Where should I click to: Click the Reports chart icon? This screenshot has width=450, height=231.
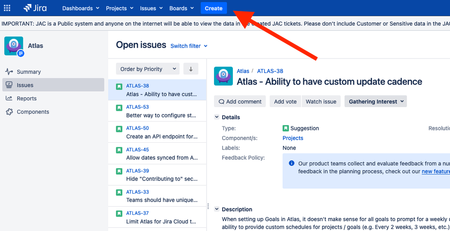[9, 99]
